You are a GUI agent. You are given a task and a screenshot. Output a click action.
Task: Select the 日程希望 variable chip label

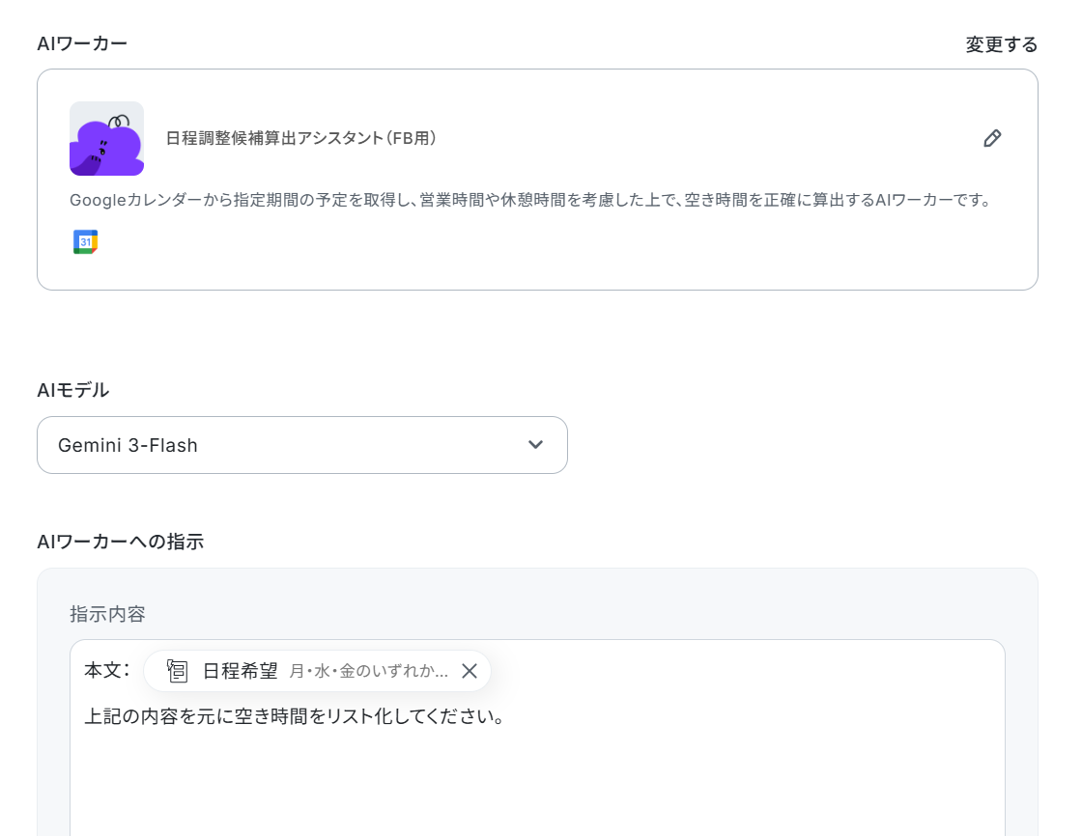coord(240,671)
